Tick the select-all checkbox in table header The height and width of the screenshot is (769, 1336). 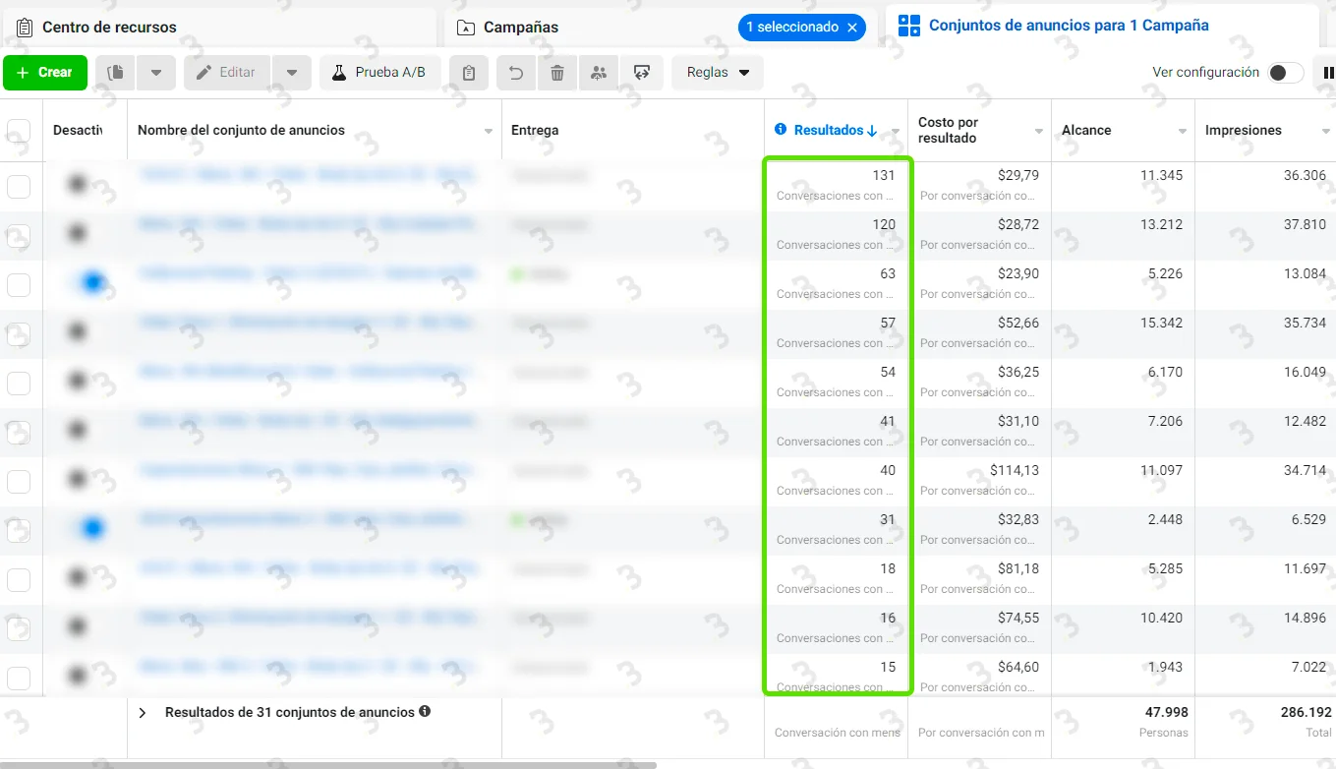(19, 130)
